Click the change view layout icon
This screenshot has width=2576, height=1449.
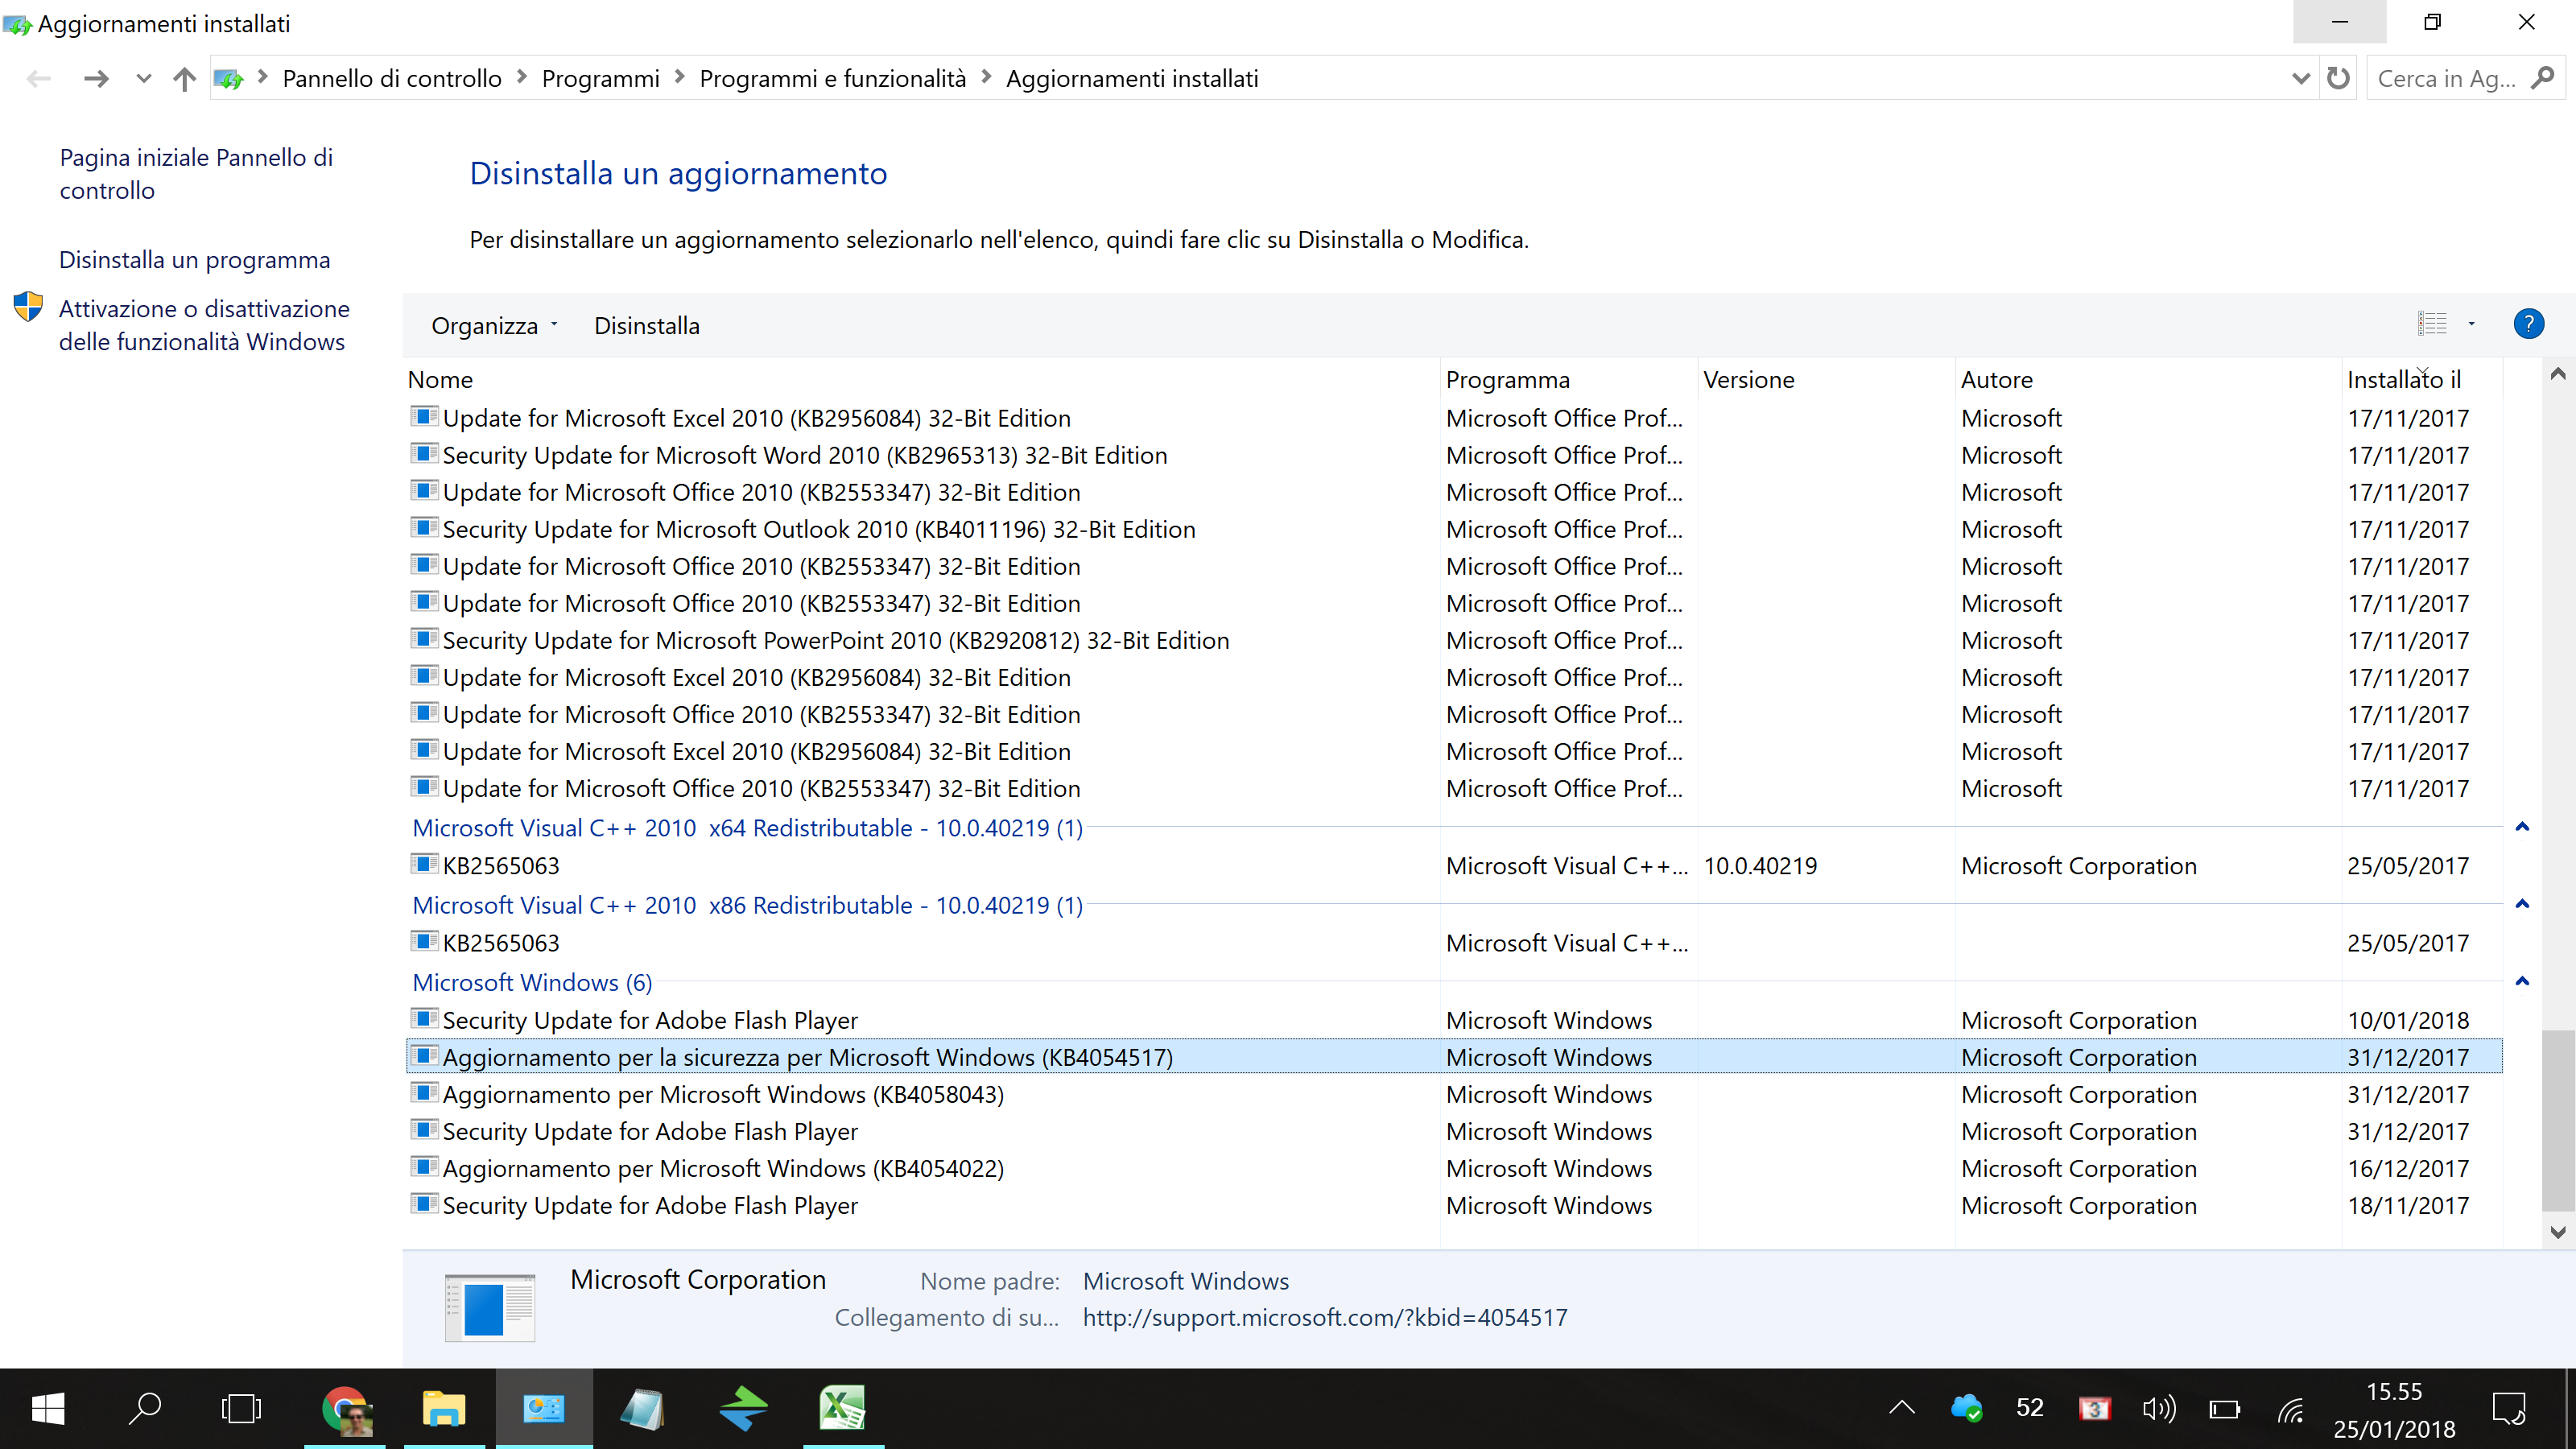(x=2432, y=324)
